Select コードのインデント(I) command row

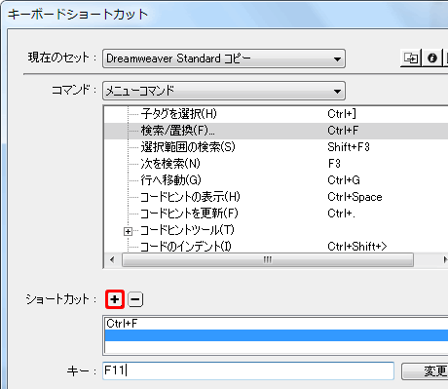pos(276,247)
